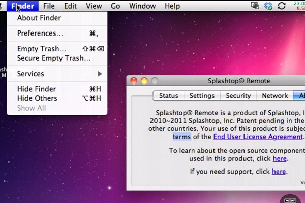Open the Dropbox menu bar icon

coord(268,6)
